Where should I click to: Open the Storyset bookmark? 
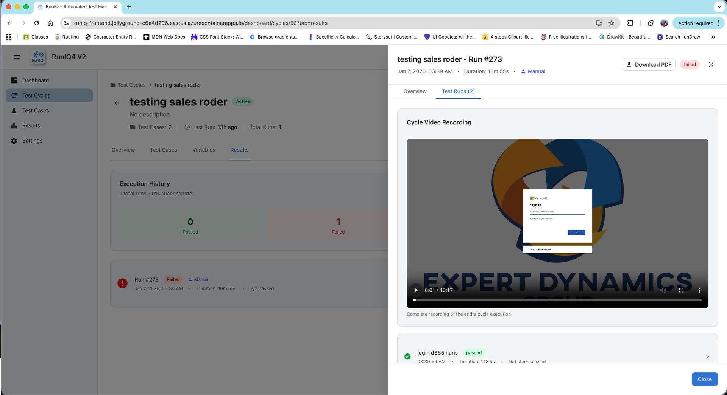point(392,37)
